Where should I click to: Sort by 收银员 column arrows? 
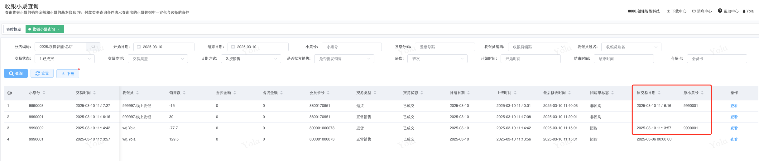[137, 93]
